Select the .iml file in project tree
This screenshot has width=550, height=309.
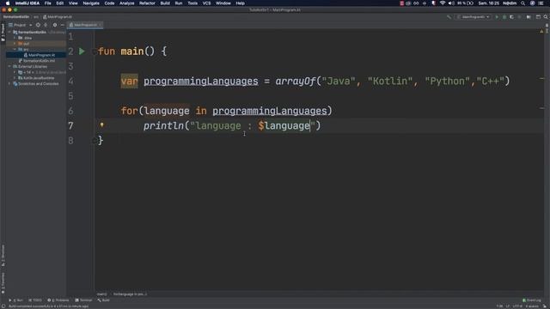[39, 61]
